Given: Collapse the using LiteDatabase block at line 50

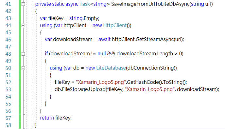Looking at the screenshot, I should pos(23,68).
